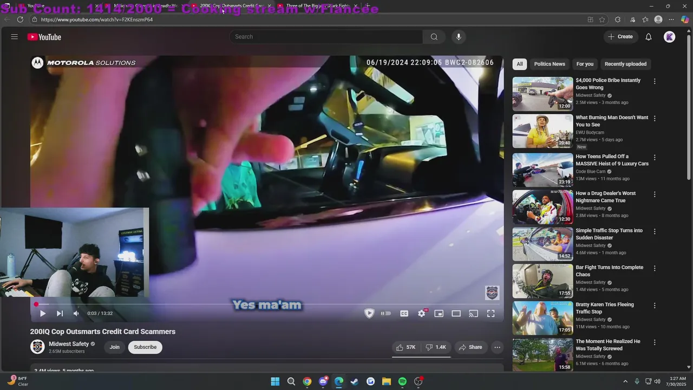Open the Windows Start menu

[275, 381]
